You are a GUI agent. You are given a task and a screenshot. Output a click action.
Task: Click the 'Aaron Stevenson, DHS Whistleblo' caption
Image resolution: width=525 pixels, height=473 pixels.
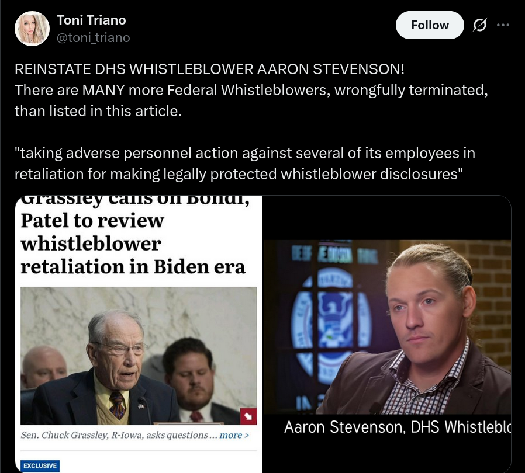(398, 427)
